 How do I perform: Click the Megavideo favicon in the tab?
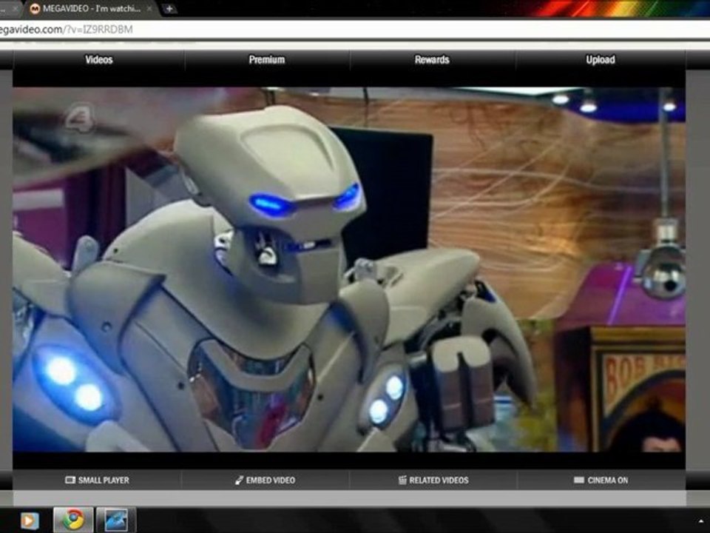pos(35,9)
